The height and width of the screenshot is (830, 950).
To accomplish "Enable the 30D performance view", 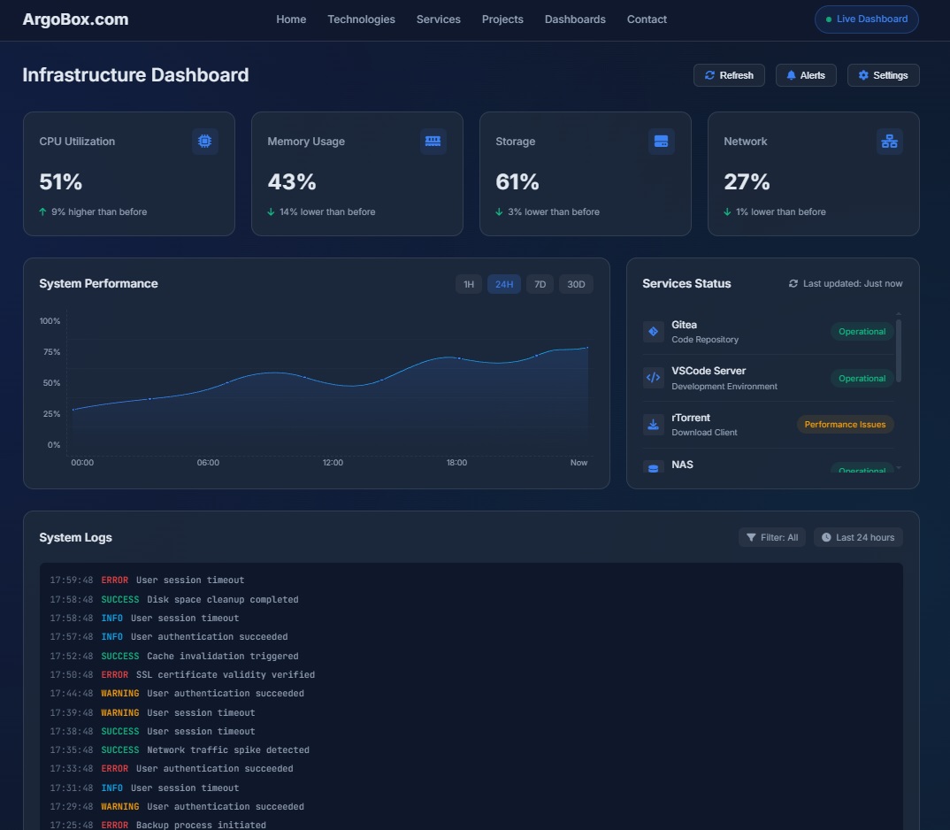I will (576, 284).
